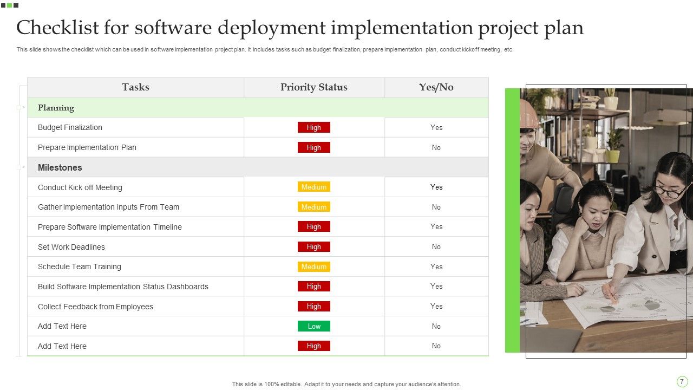Expand the Milestones section arrow
The height and width of the screenshot is (390, 693).
pos(24,167)
